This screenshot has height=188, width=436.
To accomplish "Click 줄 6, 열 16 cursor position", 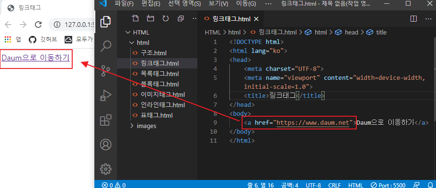I will point(260,185).
